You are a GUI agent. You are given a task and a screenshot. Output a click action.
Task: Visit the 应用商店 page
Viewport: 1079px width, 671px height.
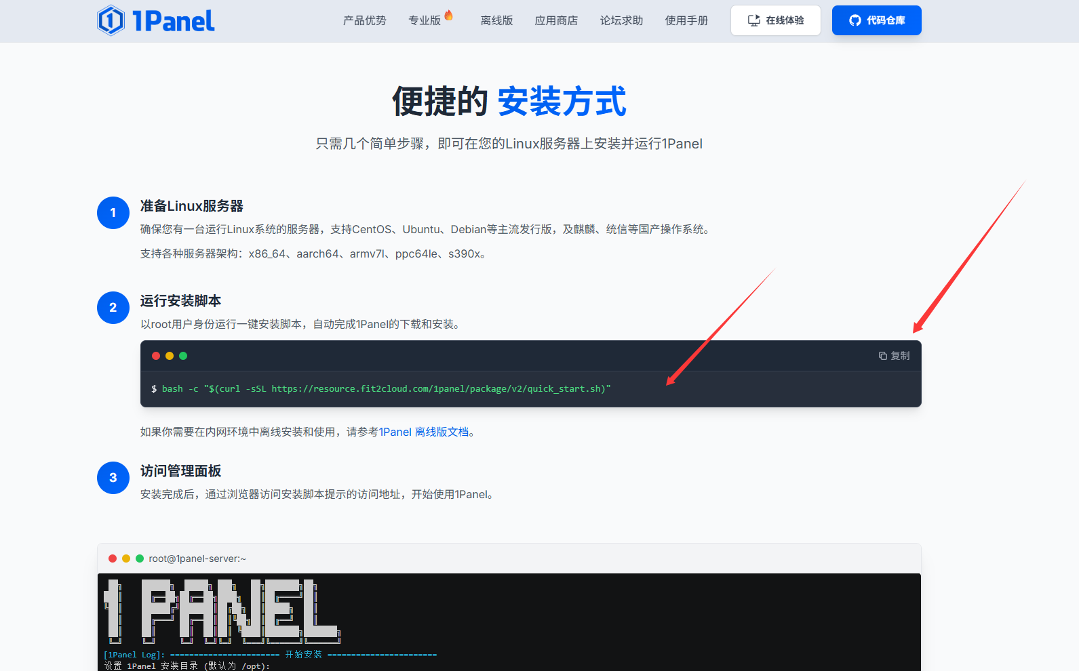pyautogui.click(x=556, y=20)
